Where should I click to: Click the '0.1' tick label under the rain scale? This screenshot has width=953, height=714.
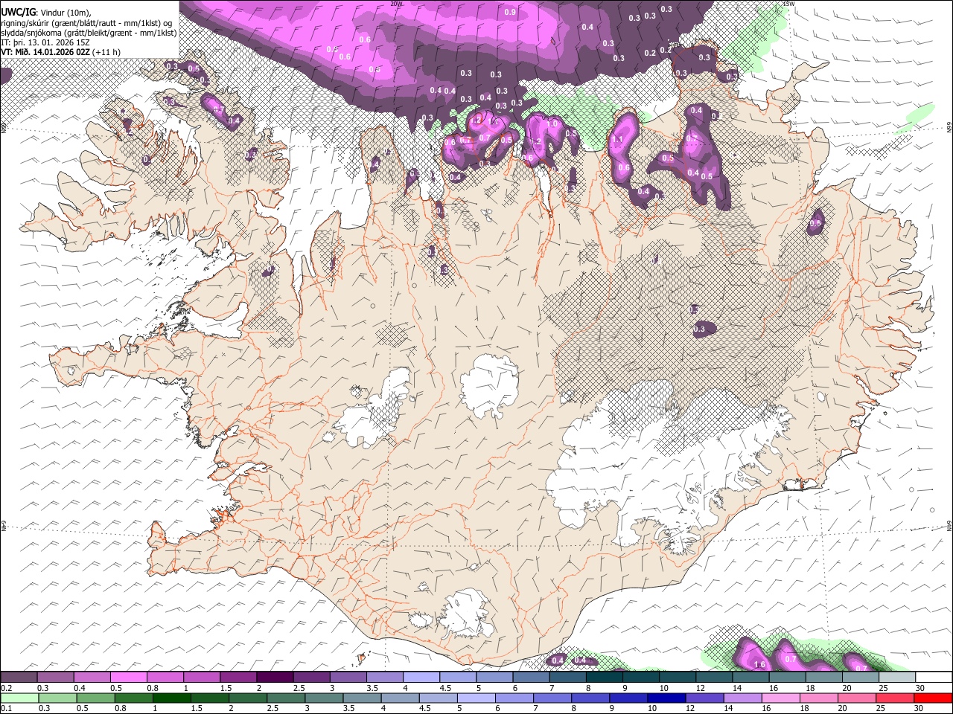pyautogui.click(x=6, y=709)
